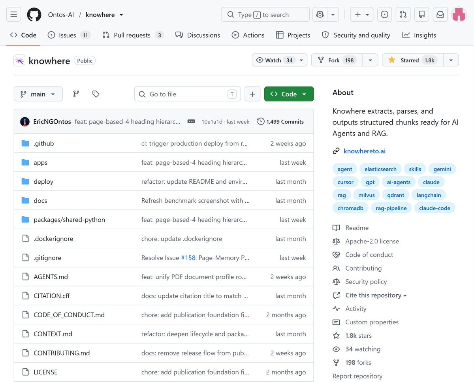Open Apache-2.0 license link

pos(372,241)
